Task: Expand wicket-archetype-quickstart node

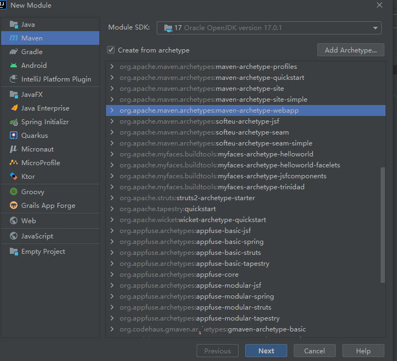Action: coord(112,220)
